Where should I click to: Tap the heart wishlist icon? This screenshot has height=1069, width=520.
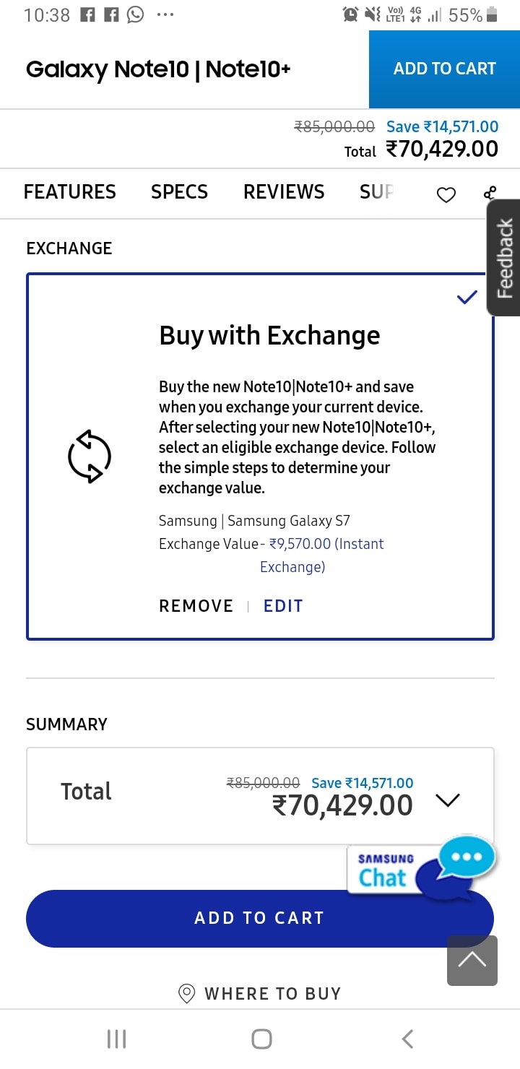tap(446, 194)
